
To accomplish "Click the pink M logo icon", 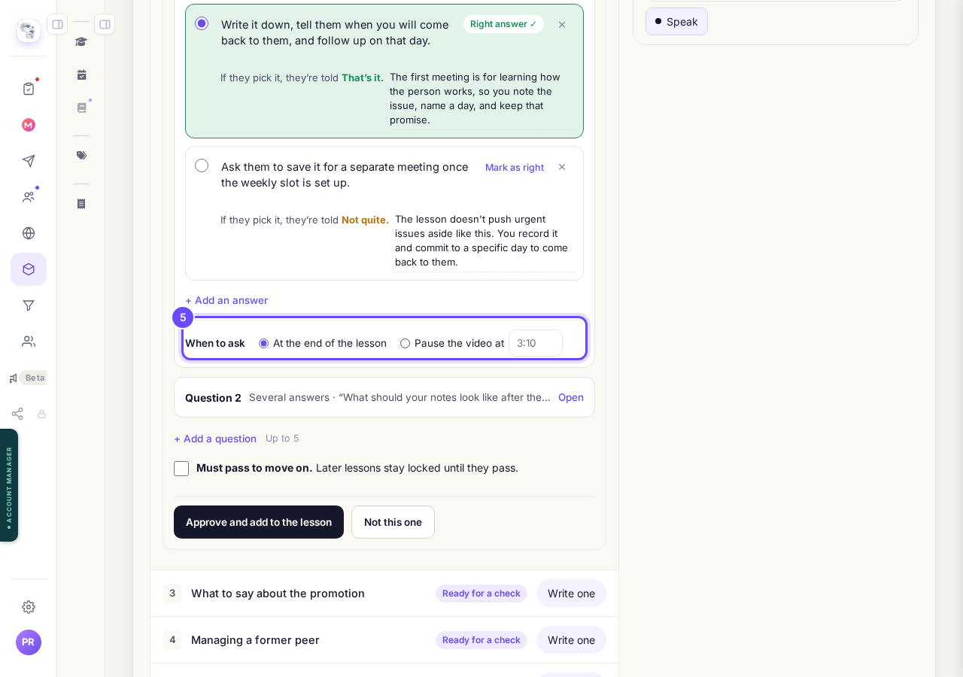I will [x=29, y=125].
